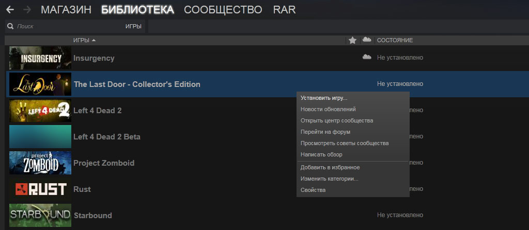Select Добавить в избранное menu entry

(330, 167)
